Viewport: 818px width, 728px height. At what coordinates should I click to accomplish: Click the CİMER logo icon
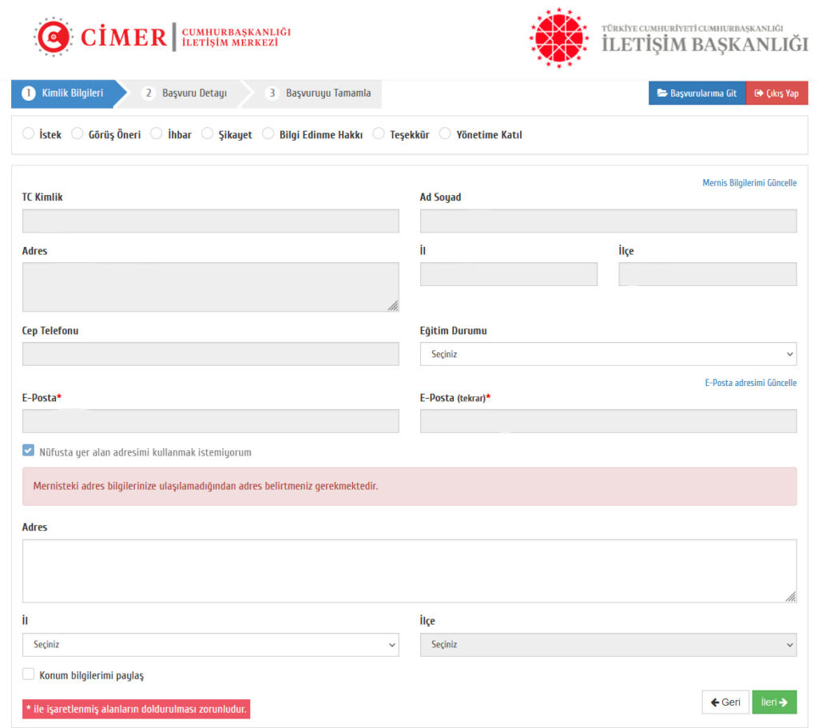(54, 37)
